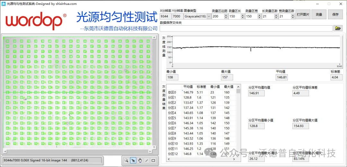
Task: Increase the 测量区边距 value
Action: (x=226, y=15)
